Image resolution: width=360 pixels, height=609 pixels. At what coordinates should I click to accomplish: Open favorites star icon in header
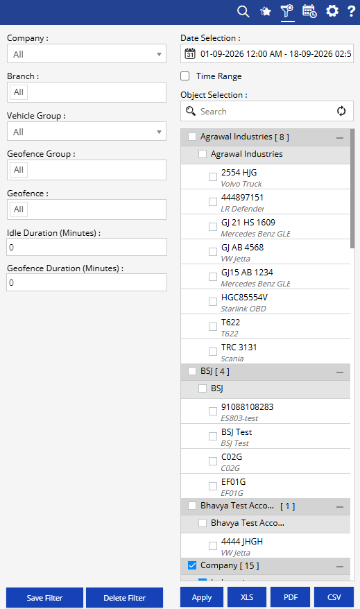[x=266, y=11]
